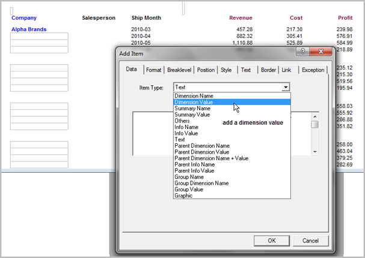Choose Summary Name in the dropdown list
Image resolution: width=365 pixels, height=258 pixels.
192,108
